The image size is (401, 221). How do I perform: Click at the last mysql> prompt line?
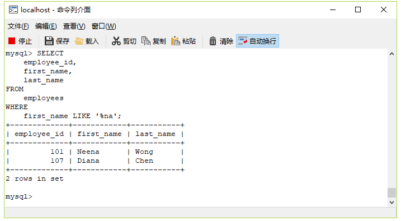click(x=19, y=196)
